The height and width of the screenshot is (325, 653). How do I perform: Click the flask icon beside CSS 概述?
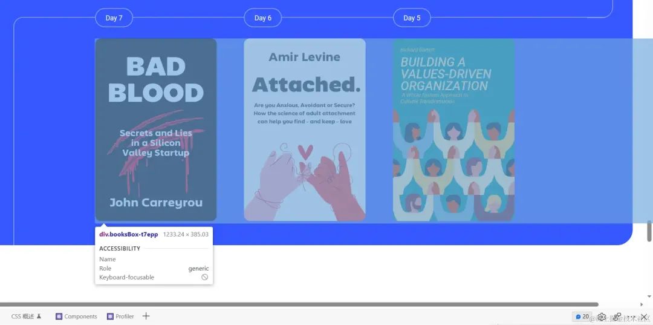pos(39,317)
